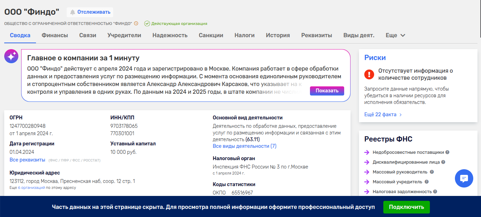Open the blue chat widget icon
The image size is (481, 217).
[x=464, y=178]
